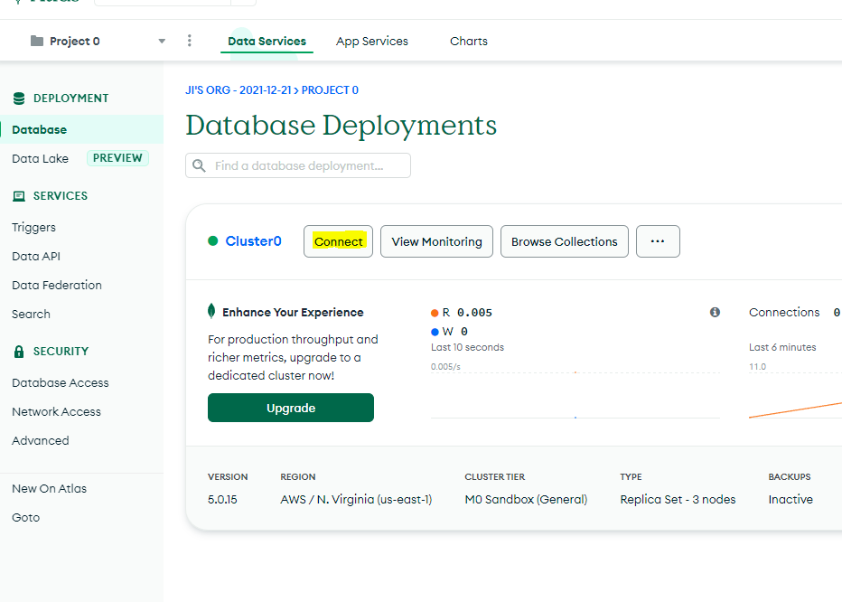Switch to the Charts tab
Image resolution: width=842 pixels, height=602 pixels.
469,42
